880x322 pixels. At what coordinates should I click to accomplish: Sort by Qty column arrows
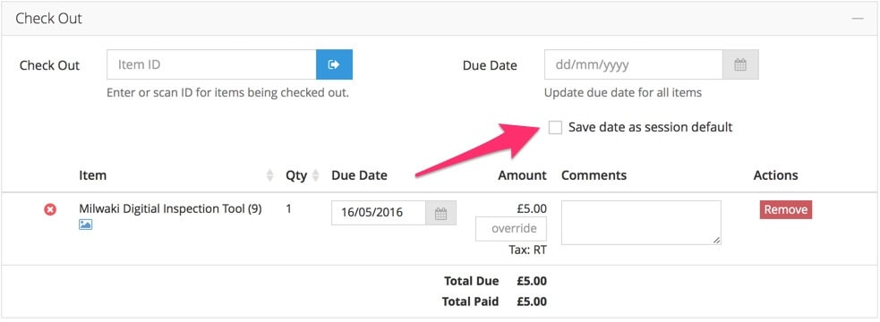(x=315, y=175)
